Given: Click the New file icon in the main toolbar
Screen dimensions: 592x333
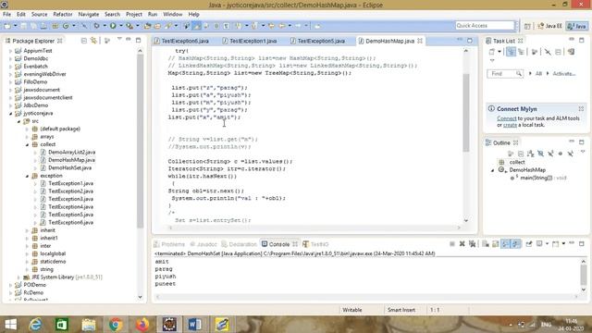Looking at the screenshot, I should [x=7, y=26].
